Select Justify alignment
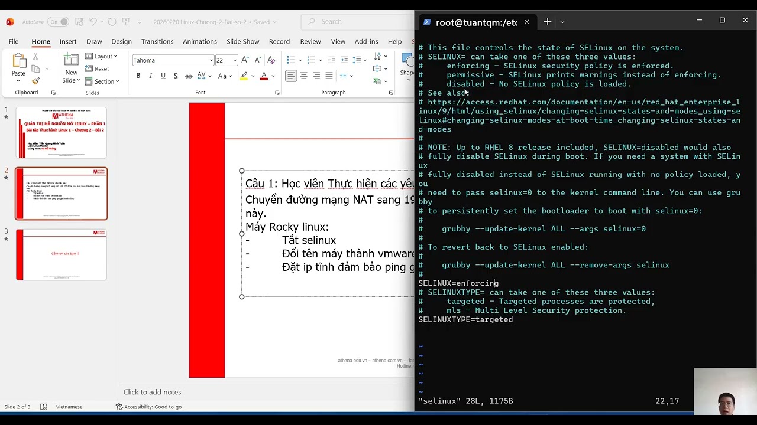This screenshot has width=757, height=425. tap(329, 76)
